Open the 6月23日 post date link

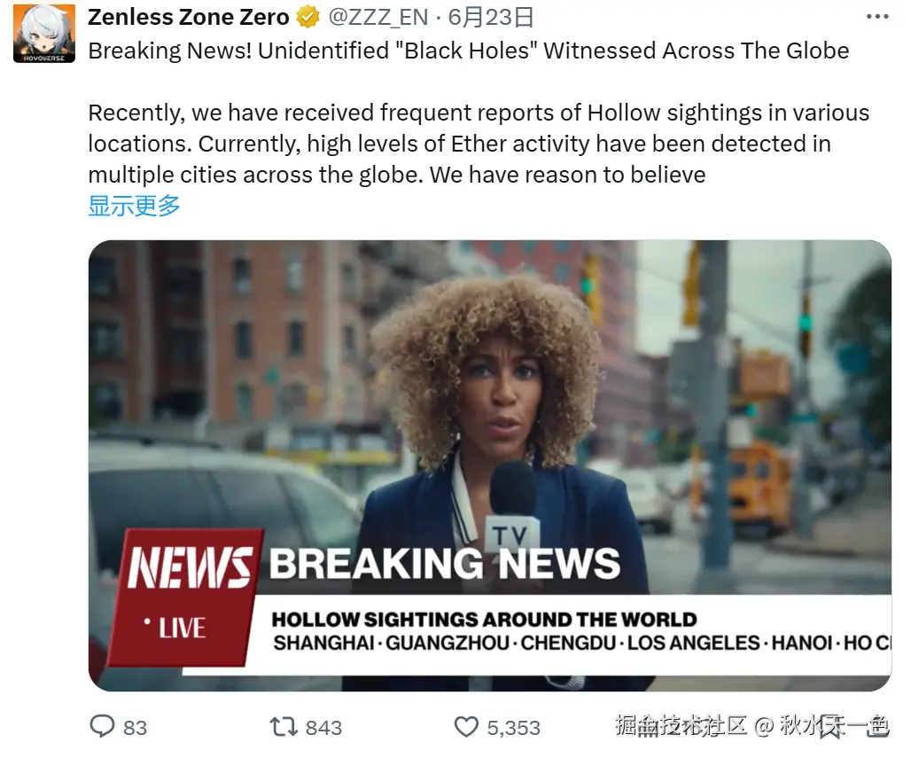490,18
